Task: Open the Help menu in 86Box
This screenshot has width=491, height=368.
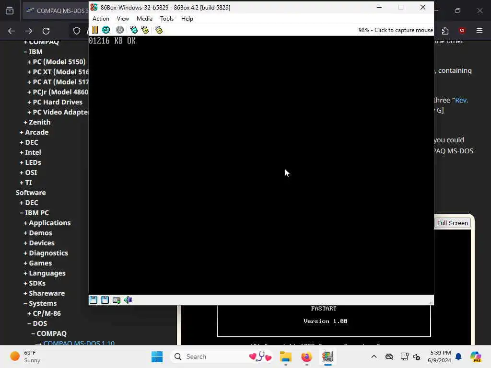Action: pyautogui.click(x=187, y=19)
